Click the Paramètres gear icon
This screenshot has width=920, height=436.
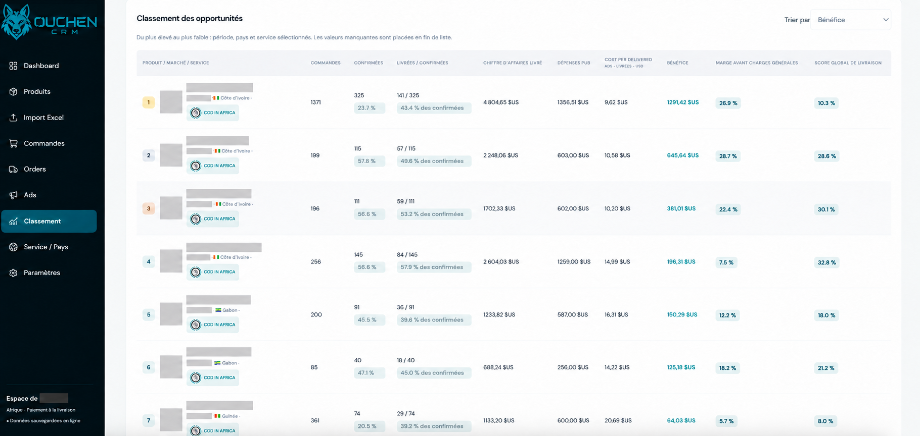coord(13,272)
